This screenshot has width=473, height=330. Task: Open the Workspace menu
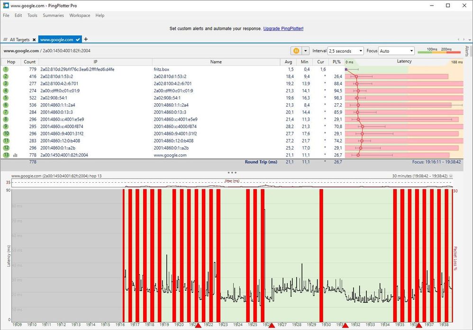80,16
